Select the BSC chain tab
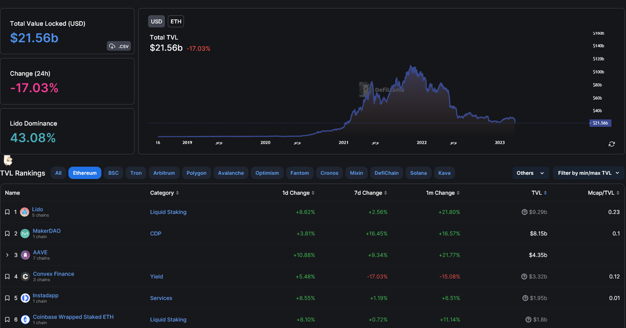 click(x=114, y=173)
